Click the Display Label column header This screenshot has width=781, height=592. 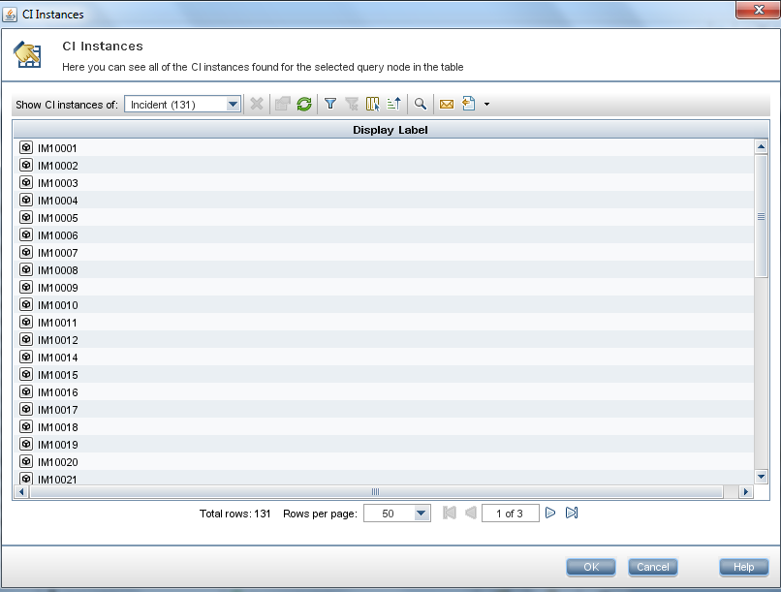coord(390,130)
